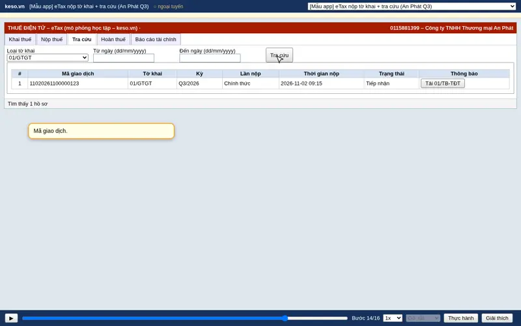Switch to the Khai thuế tab
The height and width of the screenshot is (326, 521).
20,39
